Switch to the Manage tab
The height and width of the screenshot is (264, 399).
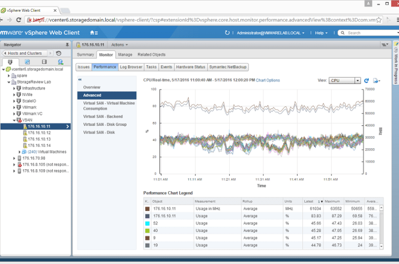pyautogui.click(x=125, y=54)
